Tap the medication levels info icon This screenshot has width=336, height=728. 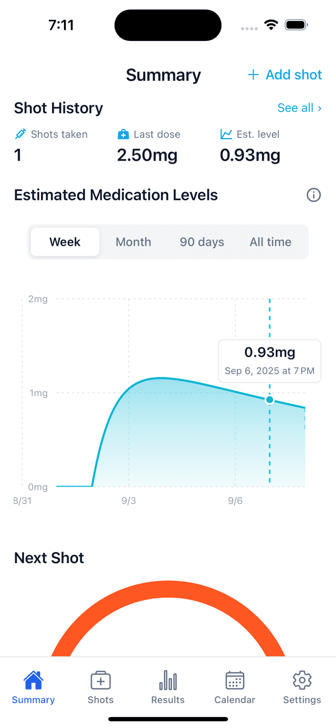coord(313,195)
